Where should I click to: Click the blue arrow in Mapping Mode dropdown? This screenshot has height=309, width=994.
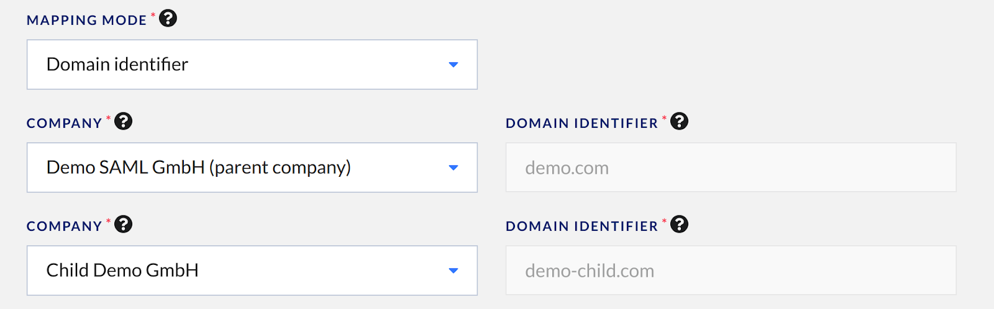coord(454,65)
